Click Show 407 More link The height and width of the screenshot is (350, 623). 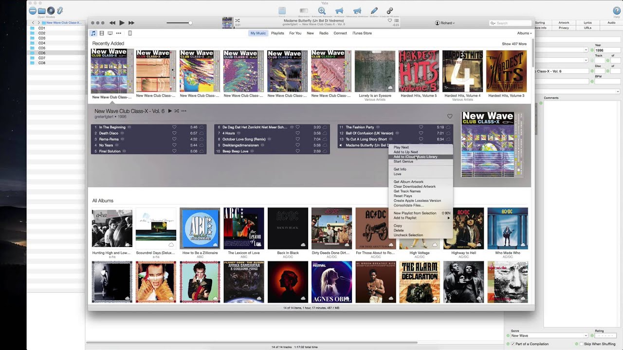click(x=514, y=44)
